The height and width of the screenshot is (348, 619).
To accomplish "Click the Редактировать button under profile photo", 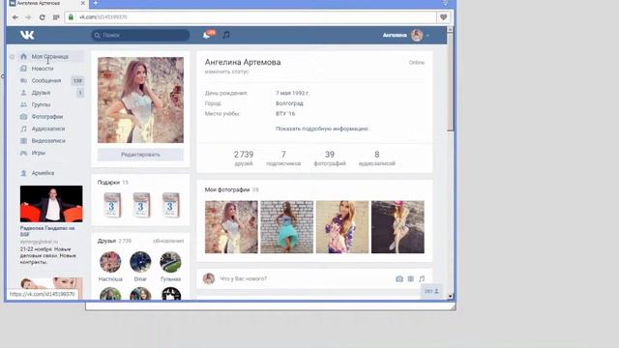I will coord(140,155).
